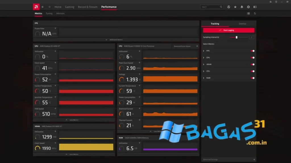291x163 pixels.
Task: Switch to the Overlay tab
Action: point(242,24)
